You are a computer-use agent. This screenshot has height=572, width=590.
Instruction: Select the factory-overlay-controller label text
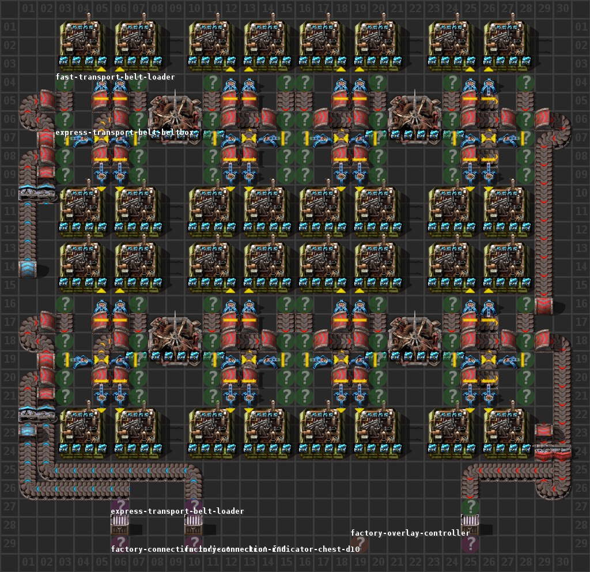tap(410, 533)
